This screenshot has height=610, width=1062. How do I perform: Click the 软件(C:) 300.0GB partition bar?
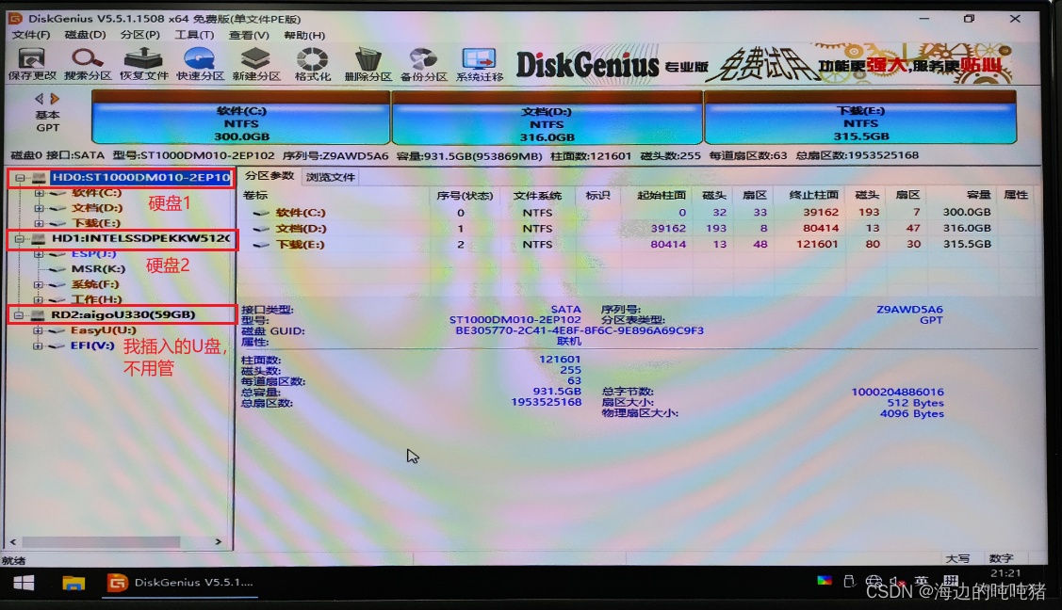(x=241, y=118)
